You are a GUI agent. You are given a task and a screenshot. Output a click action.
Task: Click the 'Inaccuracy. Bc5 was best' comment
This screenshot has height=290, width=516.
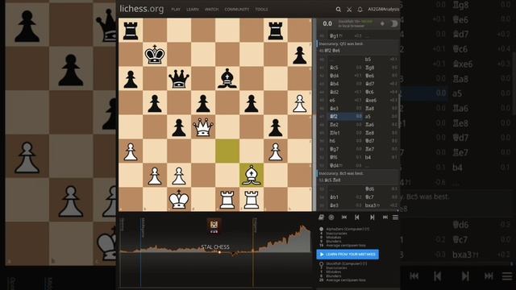pos(341,173)
